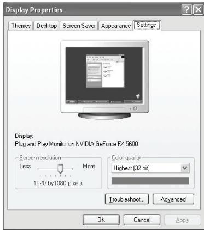Open Advanced display settings

(173, 199)
